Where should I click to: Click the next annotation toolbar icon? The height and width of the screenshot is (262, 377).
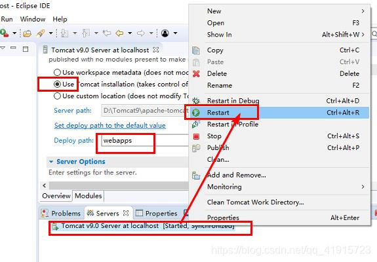[64, 33]
